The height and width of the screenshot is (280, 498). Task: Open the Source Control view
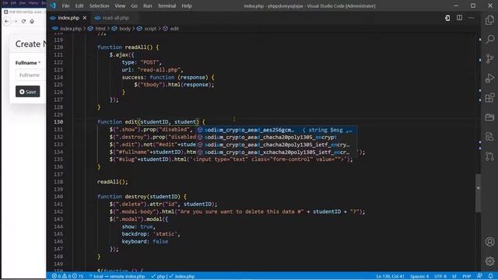489,59
